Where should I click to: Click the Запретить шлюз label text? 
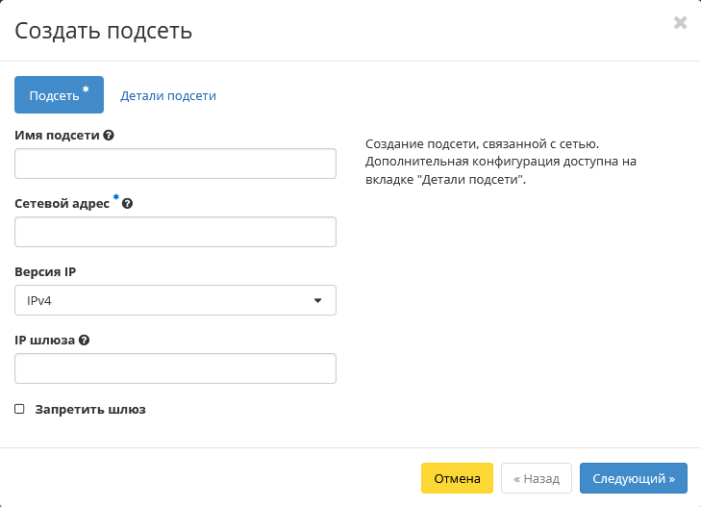click(x=90, y=409)
